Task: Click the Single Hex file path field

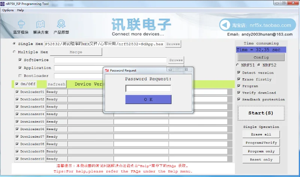Action: [104, 44]
